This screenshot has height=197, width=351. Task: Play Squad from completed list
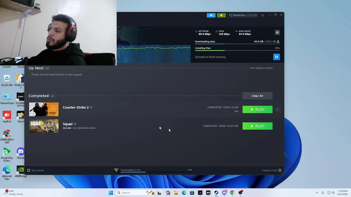point(257,126)
